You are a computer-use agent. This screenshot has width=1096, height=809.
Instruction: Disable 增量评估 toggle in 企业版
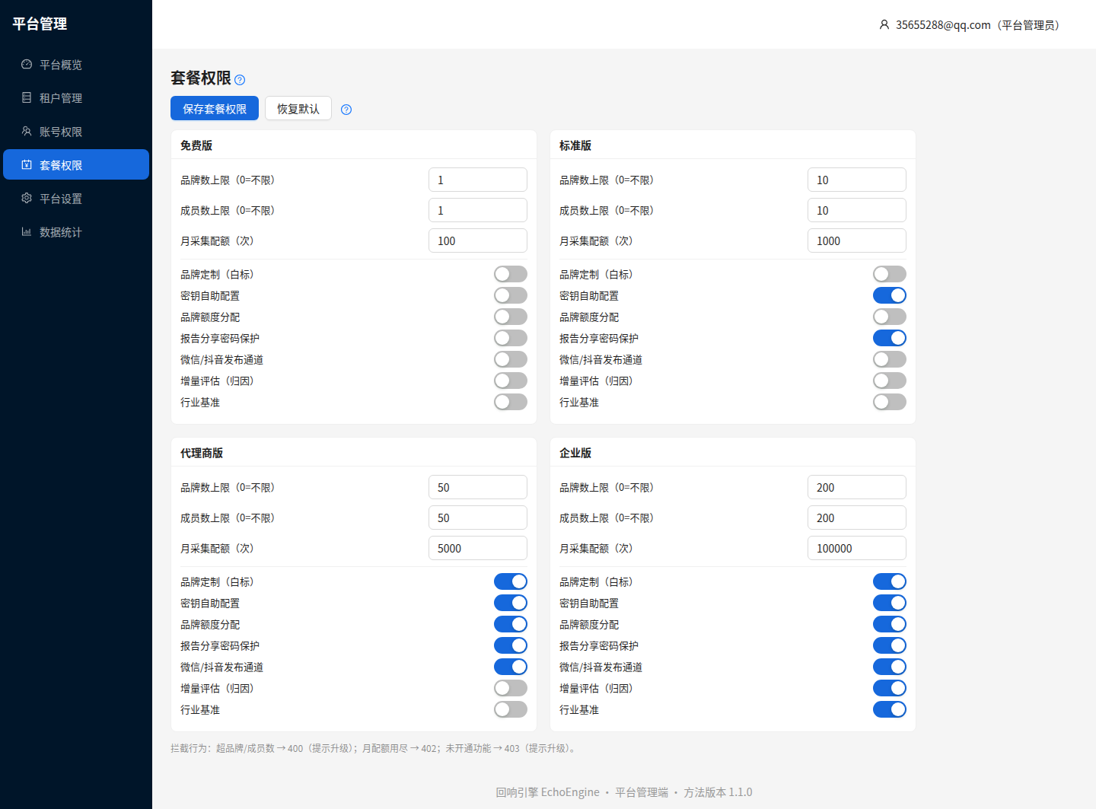(890, 688)
